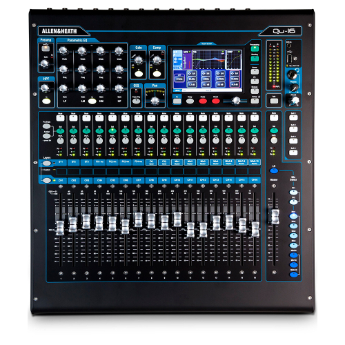
Task: Push the GEQ Fader Flip button
Action: (x=136, y=101)
